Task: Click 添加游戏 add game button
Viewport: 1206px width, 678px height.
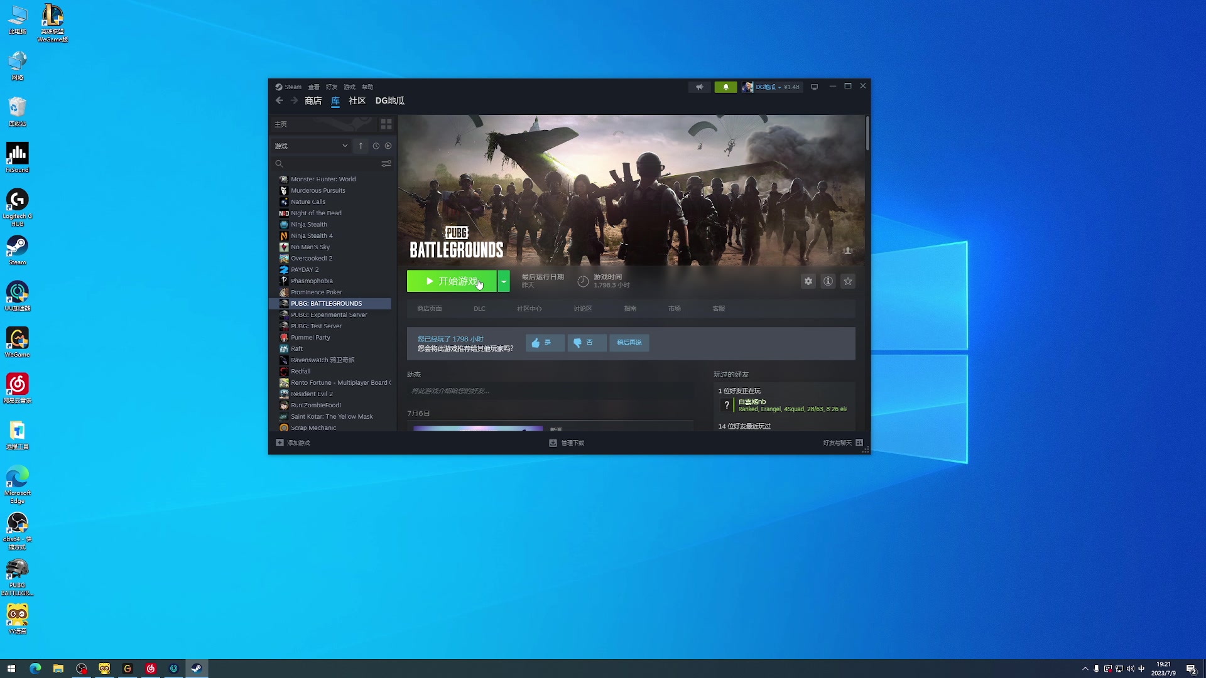Action: (x=293, y=443)
